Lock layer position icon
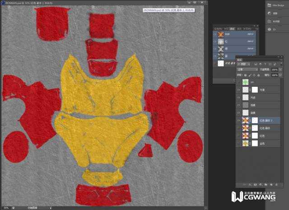 pyautogui.click(x=254, y=75)
